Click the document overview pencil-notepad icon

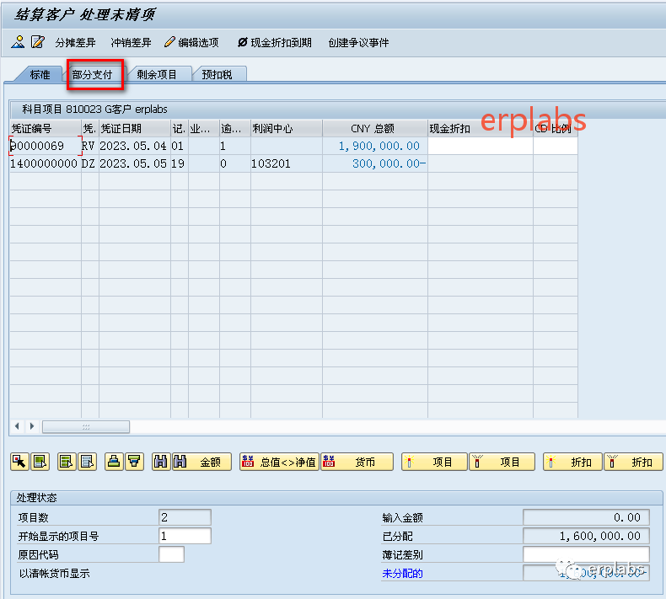pyautogui.click(x=38, y=42)
